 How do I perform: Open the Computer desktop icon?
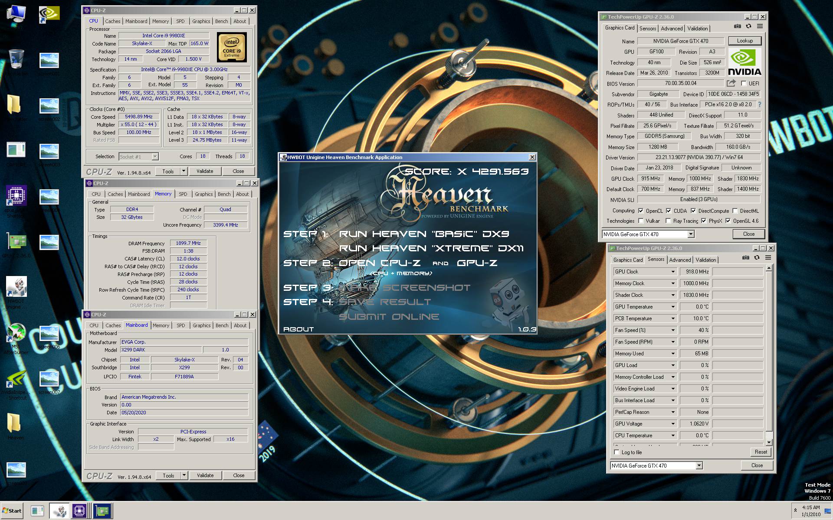point(16,14)
